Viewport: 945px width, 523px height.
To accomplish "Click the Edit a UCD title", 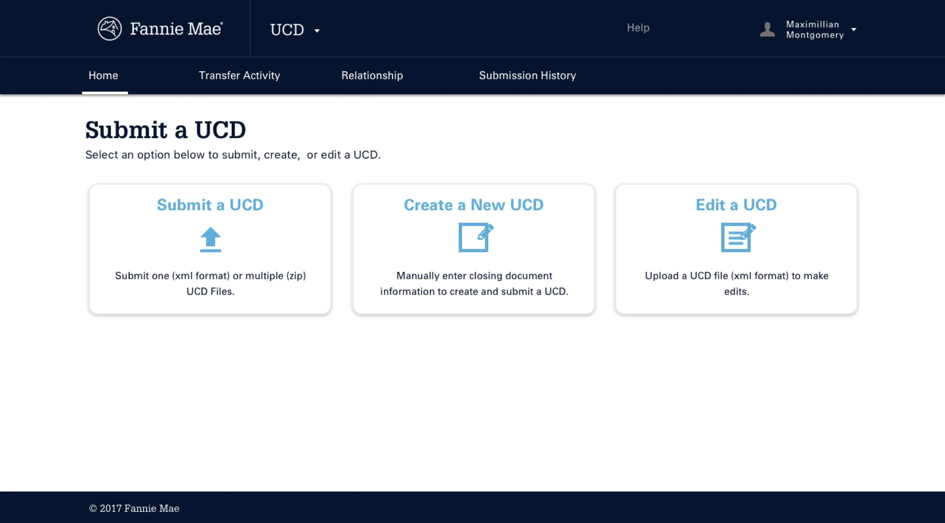I will pyautogui.click(x=736, y=205).
